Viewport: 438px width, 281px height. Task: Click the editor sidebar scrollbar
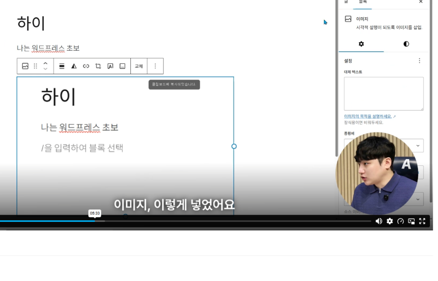337,78
